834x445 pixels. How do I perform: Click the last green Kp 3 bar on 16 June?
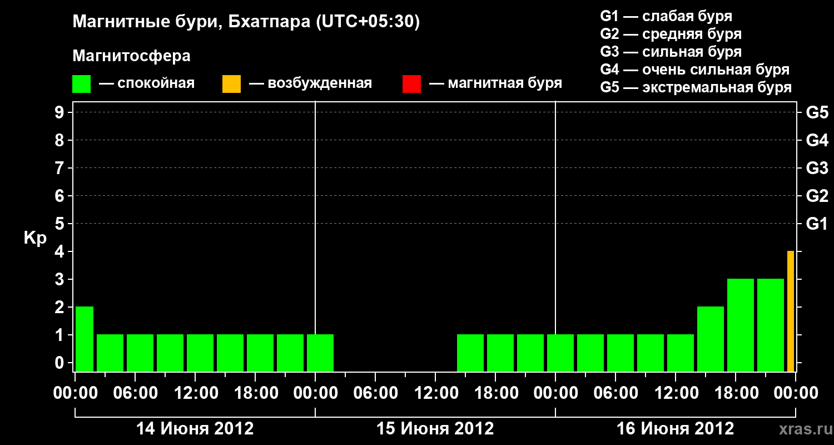click(x=771, y=325)
